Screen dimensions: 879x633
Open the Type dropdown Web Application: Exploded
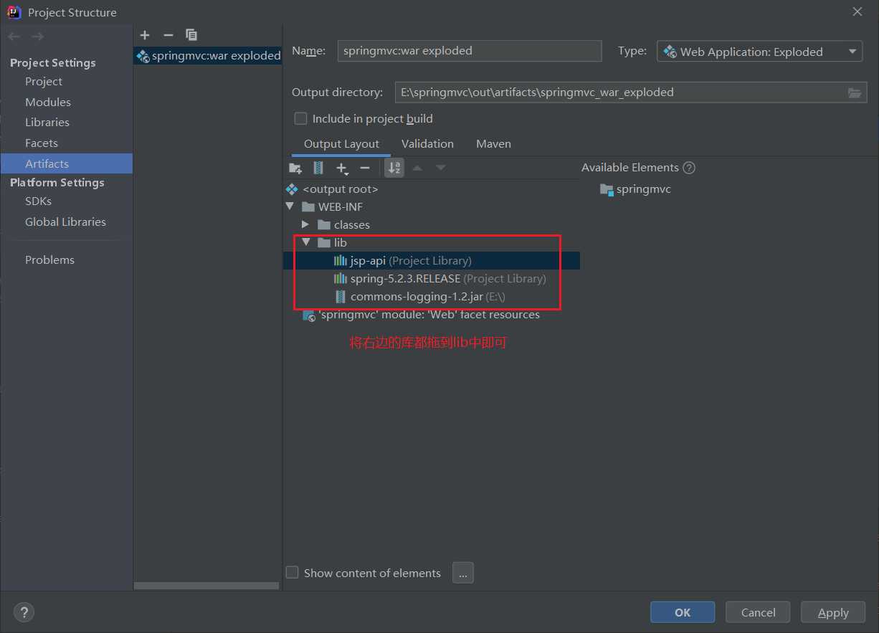point(759,52)
